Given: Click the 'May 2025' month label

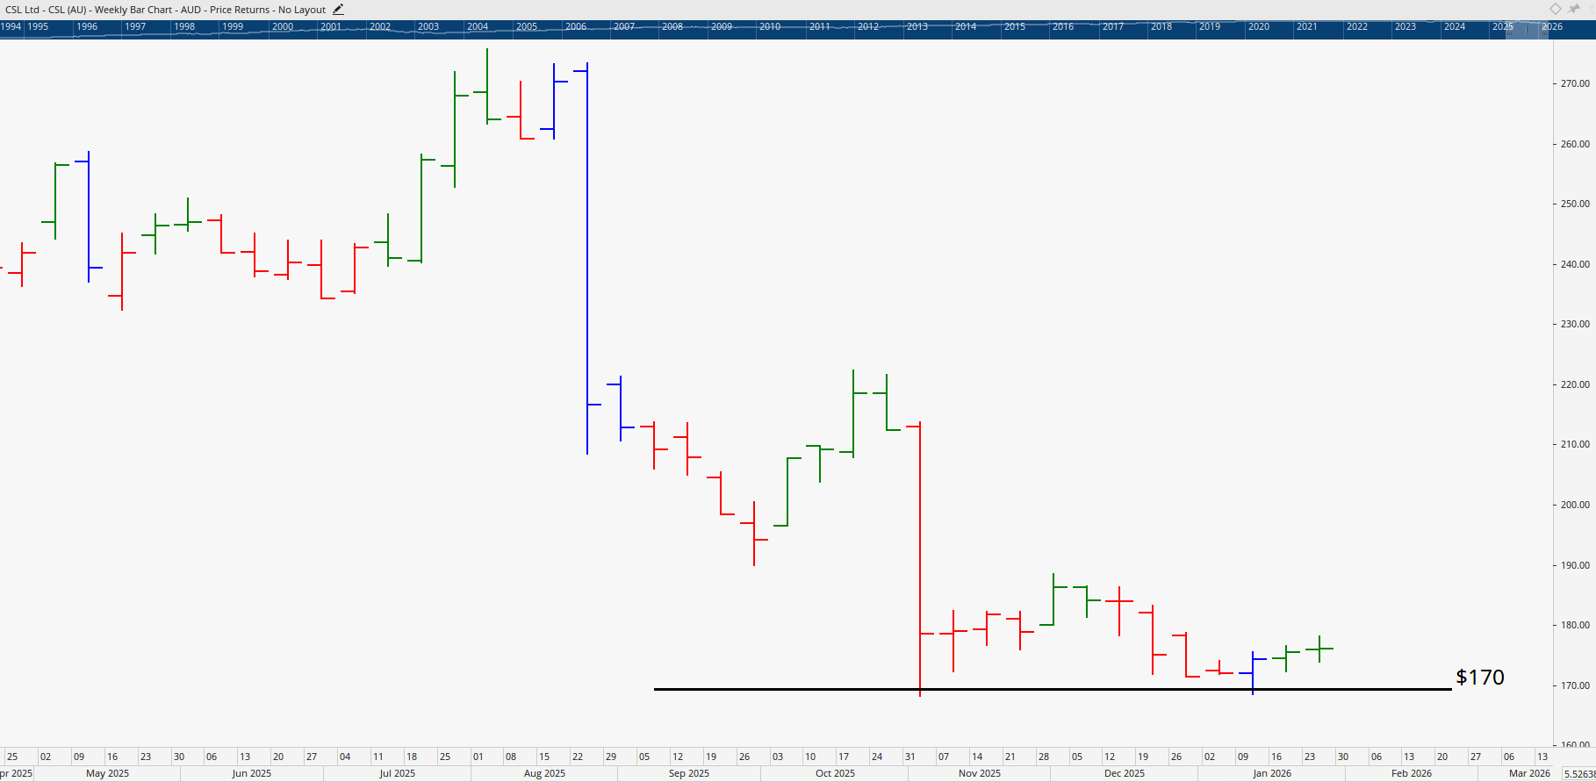Looking at the screenshot, I should [x=107, y=773].
